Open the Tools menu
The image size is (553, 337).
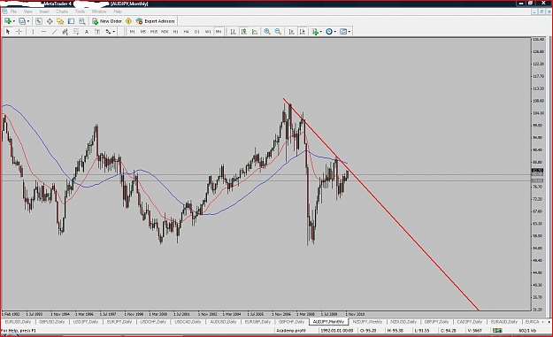(80, 11)
